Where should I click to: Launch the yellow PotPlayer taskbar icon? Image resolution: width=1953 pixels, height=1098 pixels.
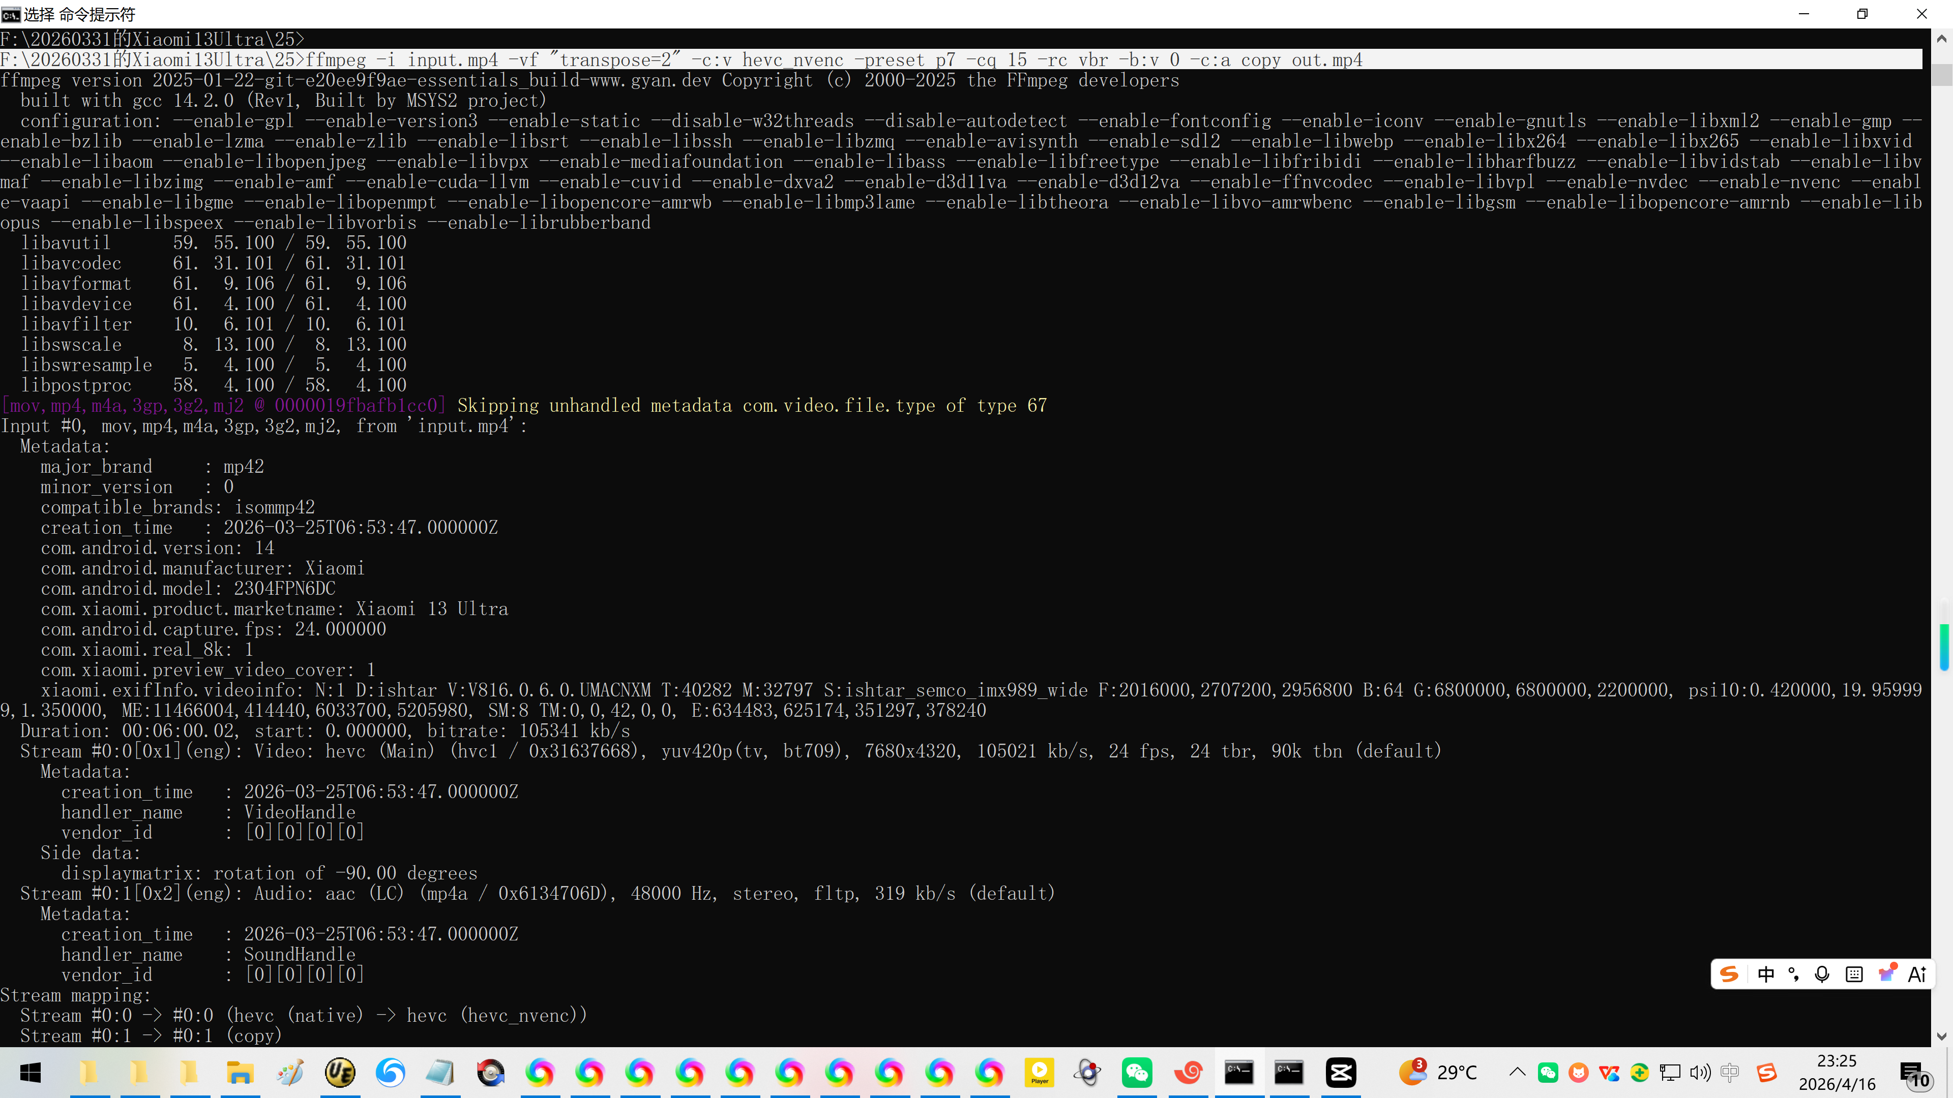tap(1040, 1072)
